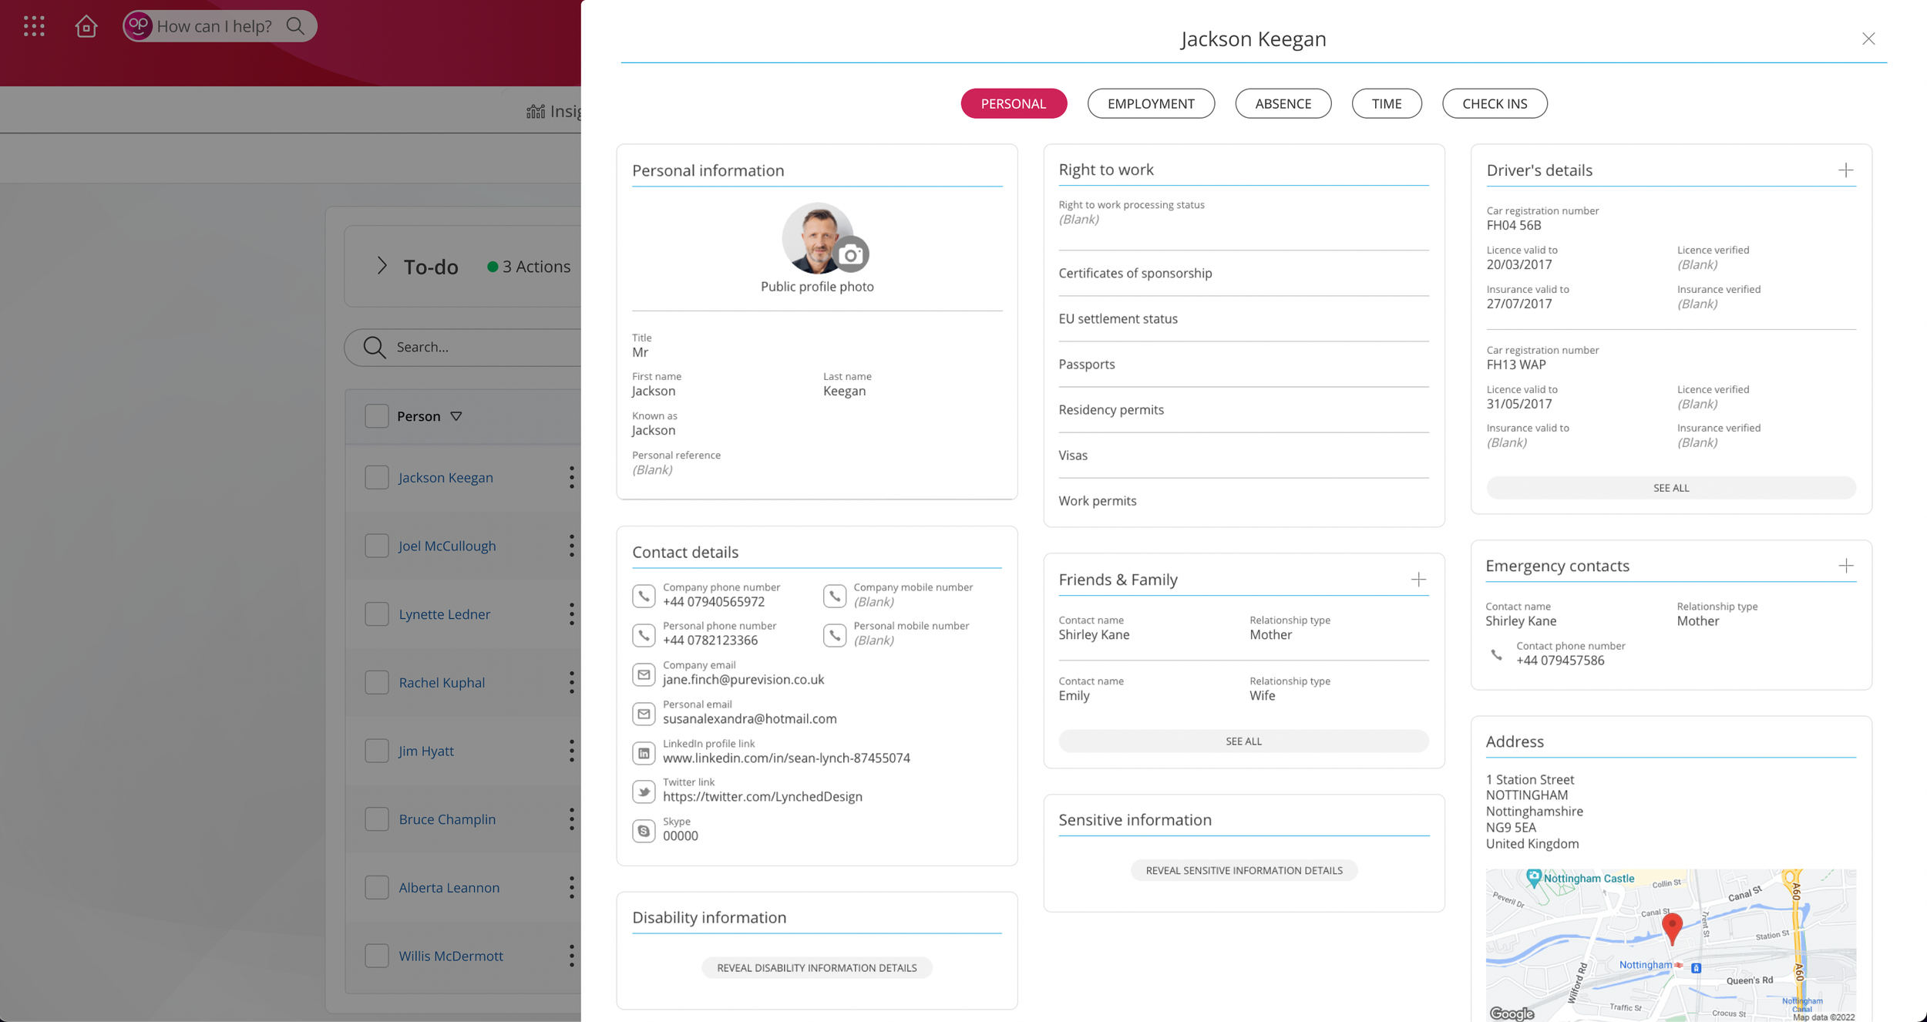
Task: Click the camera icon on profile photo
Action: 851,254
